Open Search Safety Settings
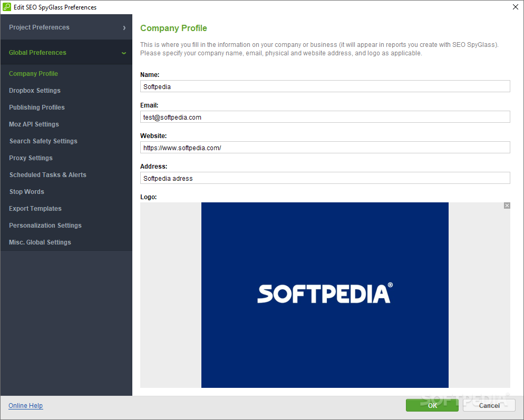 point(43,141)
